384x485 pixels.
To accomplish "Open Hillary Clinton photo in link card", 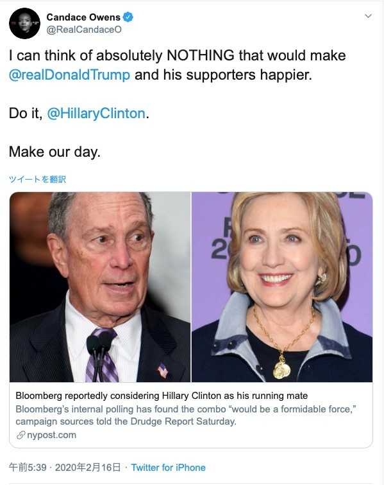I will (282, 287).
